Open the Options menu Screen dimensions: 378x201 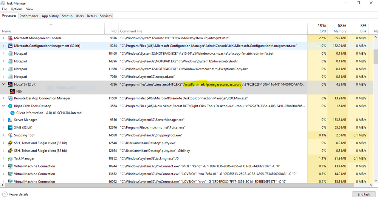[17, 9]
